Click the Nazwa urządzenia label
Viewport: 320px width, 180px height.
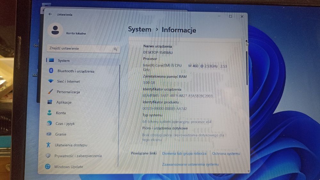(x=157, y=46)
